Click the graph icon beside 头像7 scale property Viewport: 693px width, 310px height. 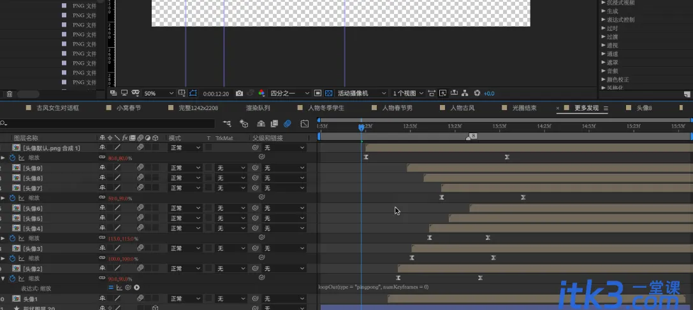tap(21, 198)
